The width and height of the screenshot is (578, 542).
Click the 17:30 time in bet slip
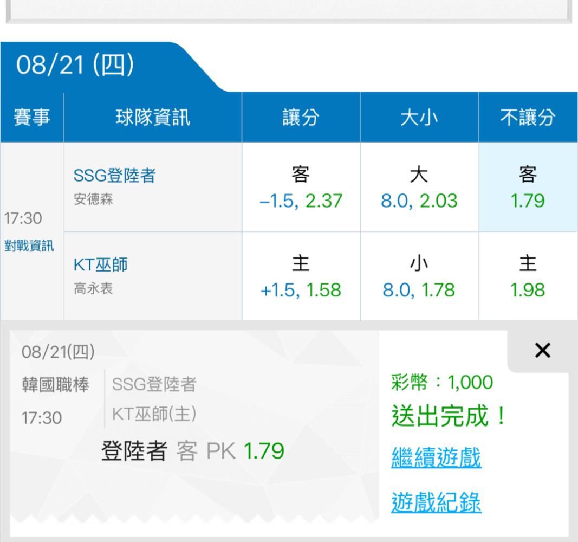click(42, 418)
